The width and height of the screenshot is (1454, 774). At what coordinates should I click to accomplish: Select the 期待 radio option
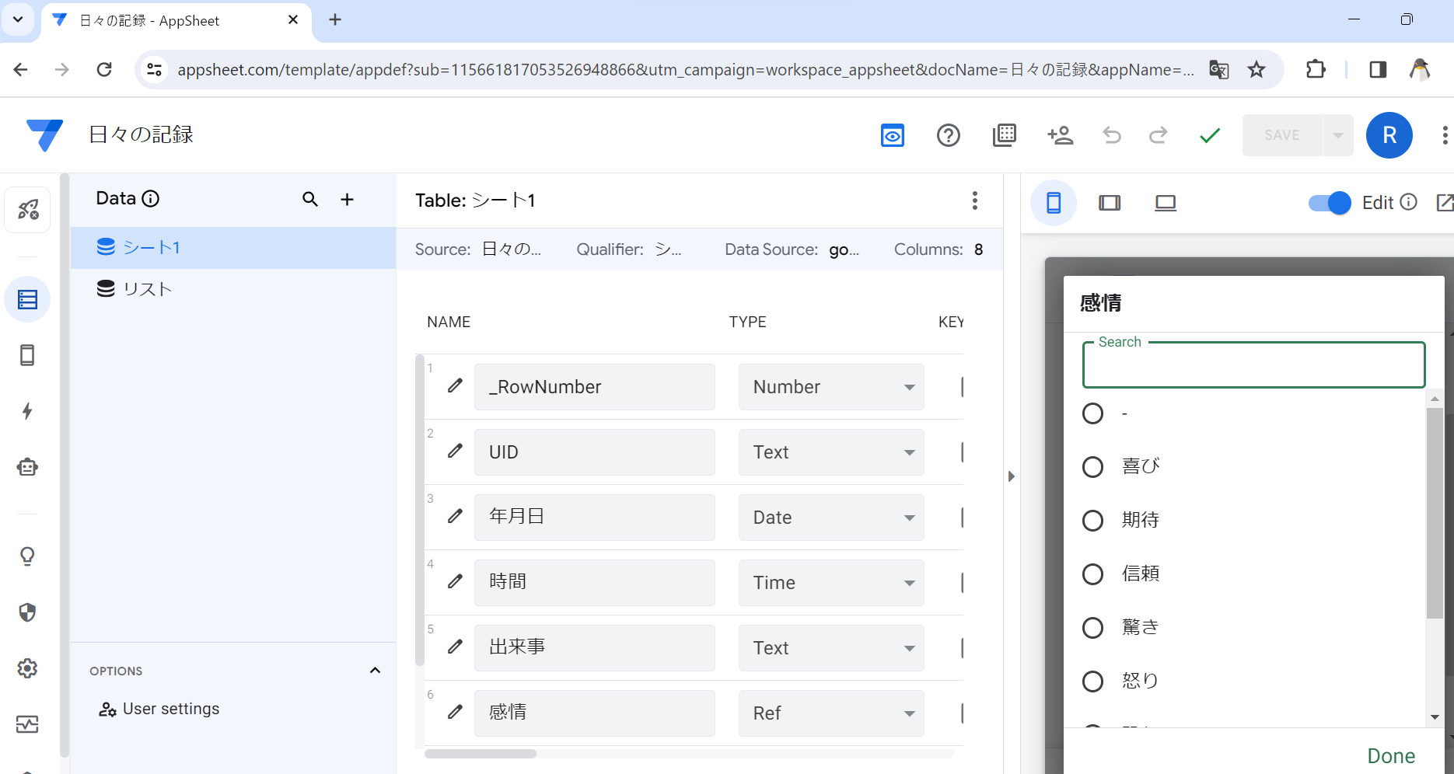(x=1092, y=521)
